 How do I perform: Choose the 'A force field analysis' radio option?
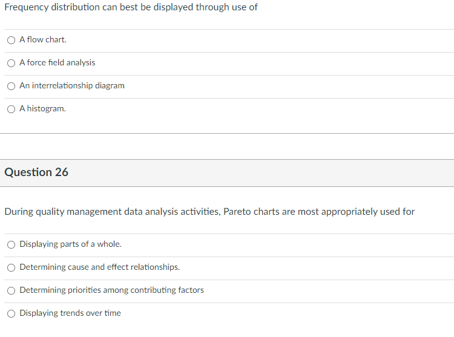pos(12,63)
